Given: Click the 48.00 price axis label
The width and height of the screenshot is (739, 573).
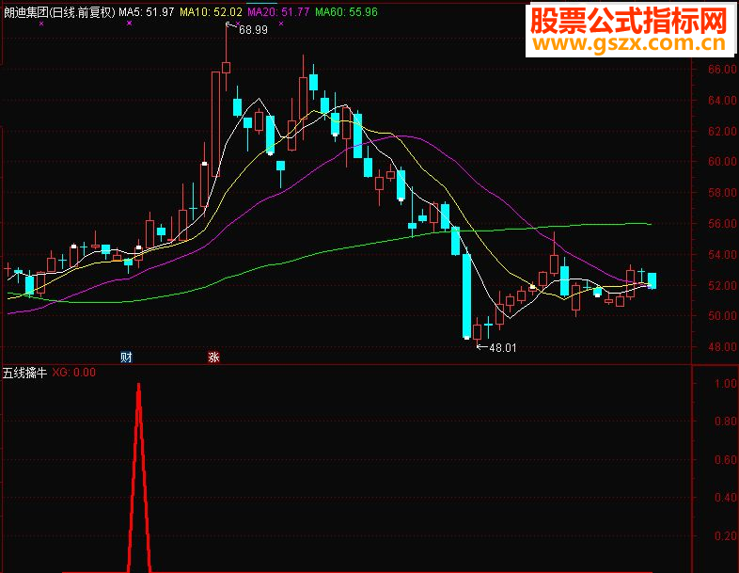Looking at the screenshot, I should (x=722, y=347).
